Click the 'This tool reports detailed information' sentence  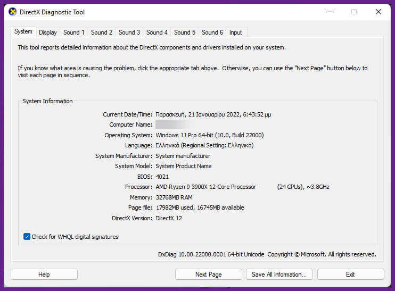[152, 47]
